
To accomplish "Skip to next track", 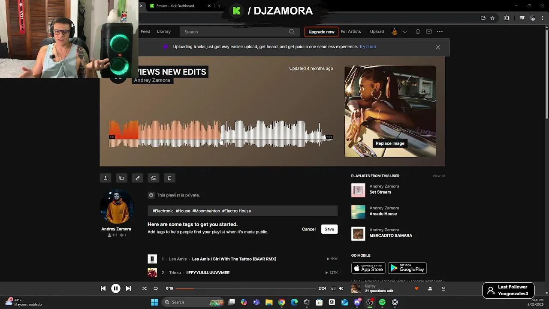I will 128,288.
